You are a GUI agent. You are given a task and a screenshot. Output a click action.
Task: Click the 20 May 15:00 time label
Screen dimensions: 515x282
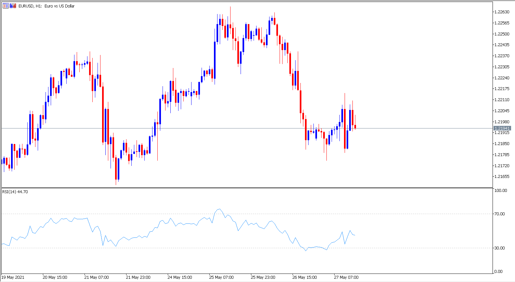55,277
